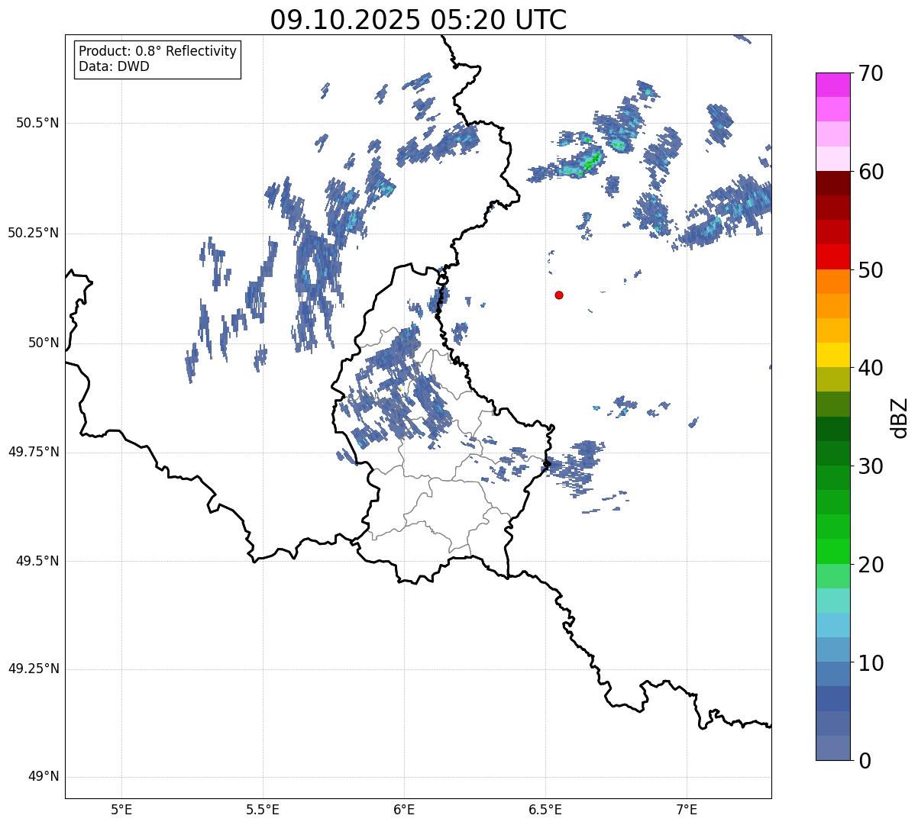This screenshot has height=825, width=918.
Task: Click the title '09.10.2025 05:20 UTC'
Action: 419,20
